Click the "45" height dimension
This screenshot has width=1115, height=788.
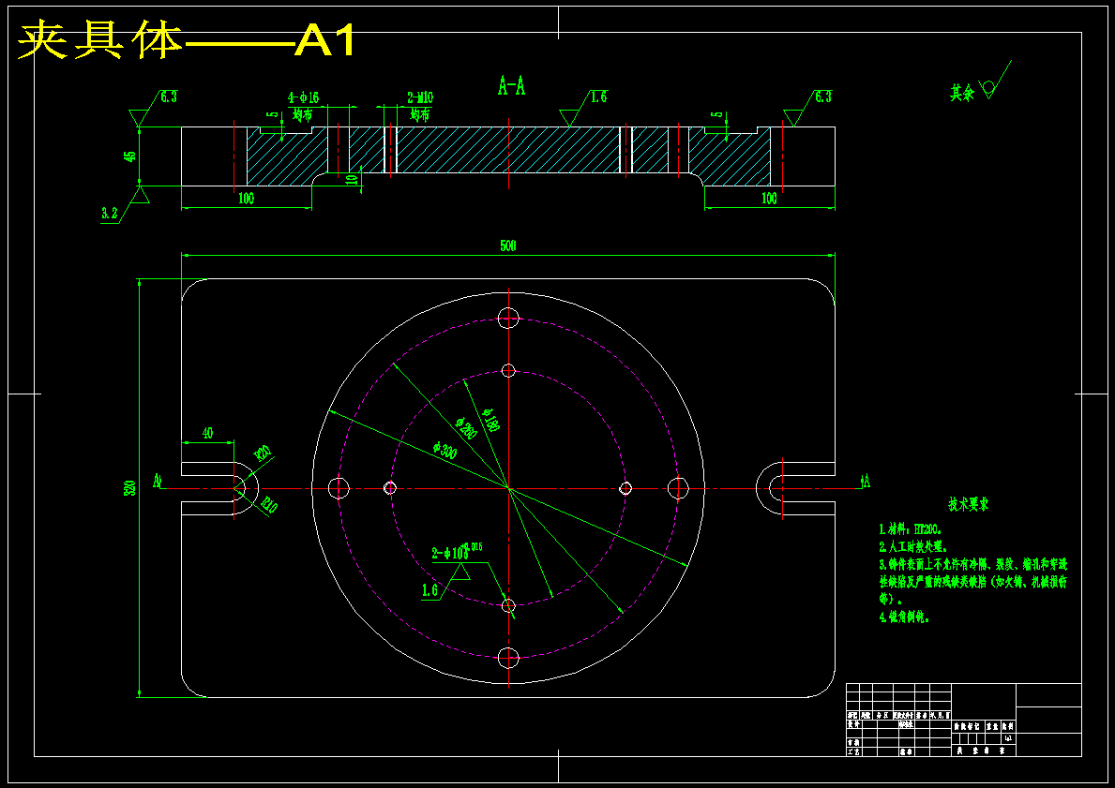click(130, 156)
